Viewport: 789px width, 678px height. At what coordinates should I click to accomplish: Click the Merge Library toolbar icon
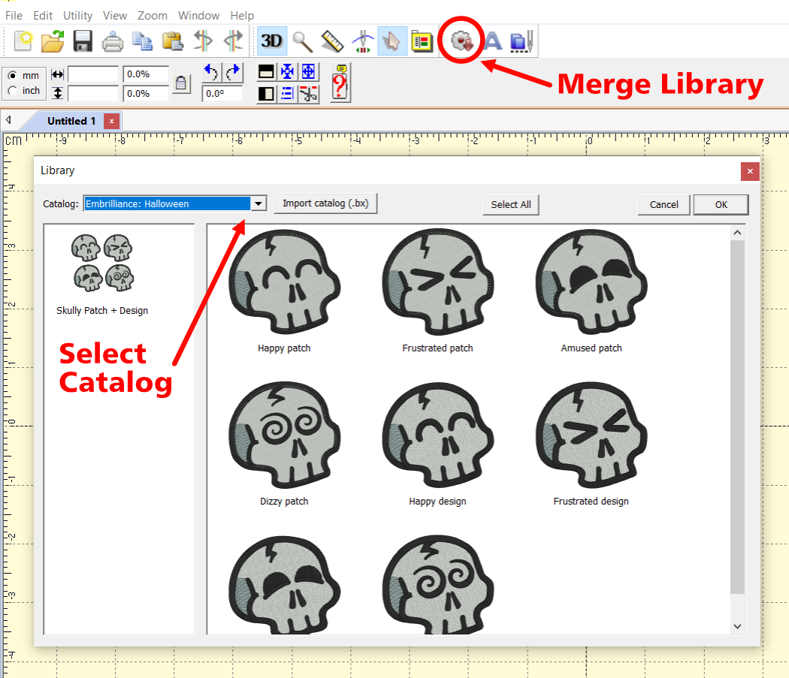[x=461, y=41]
